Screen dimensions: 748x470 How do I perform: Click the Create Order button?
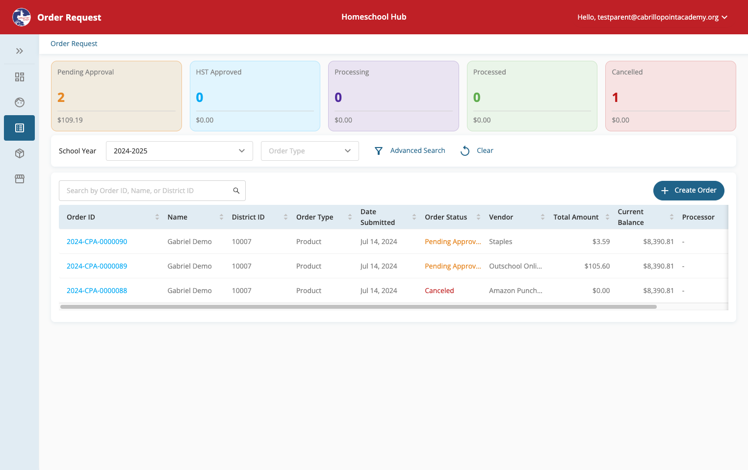689,191
